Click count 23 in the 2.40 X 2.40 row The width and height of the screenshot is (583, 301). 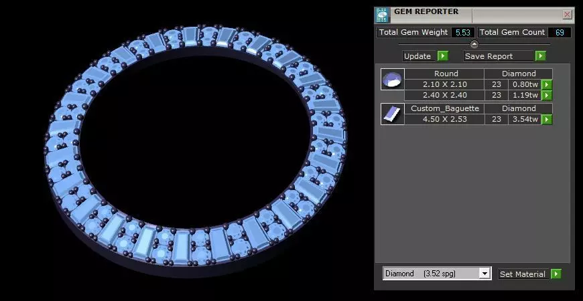pyautogui.click(x=497, y=96)
